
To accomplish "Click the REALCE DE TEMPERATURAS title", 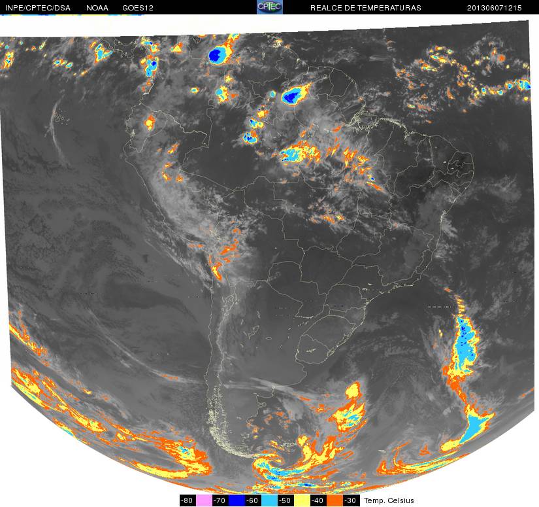I will pyautogui.click(x=366, y=8).
